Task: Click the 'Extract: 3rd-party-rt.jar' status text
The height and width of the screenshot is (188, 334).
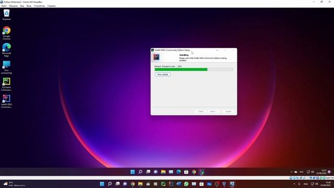Action: pyautogui.click(x=168, y=66)
